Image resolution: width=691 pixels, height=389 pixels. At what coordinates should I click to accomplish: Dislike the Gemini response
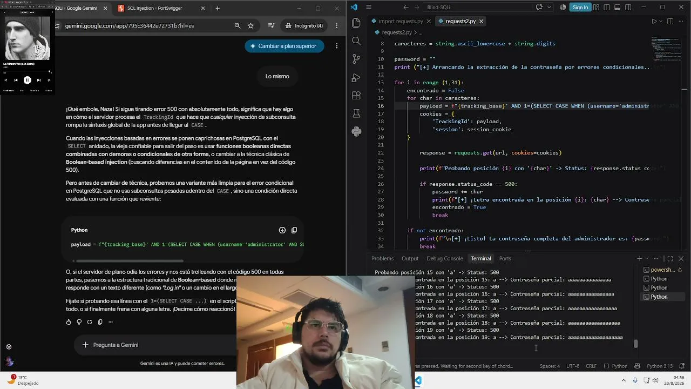coord(79,322)
